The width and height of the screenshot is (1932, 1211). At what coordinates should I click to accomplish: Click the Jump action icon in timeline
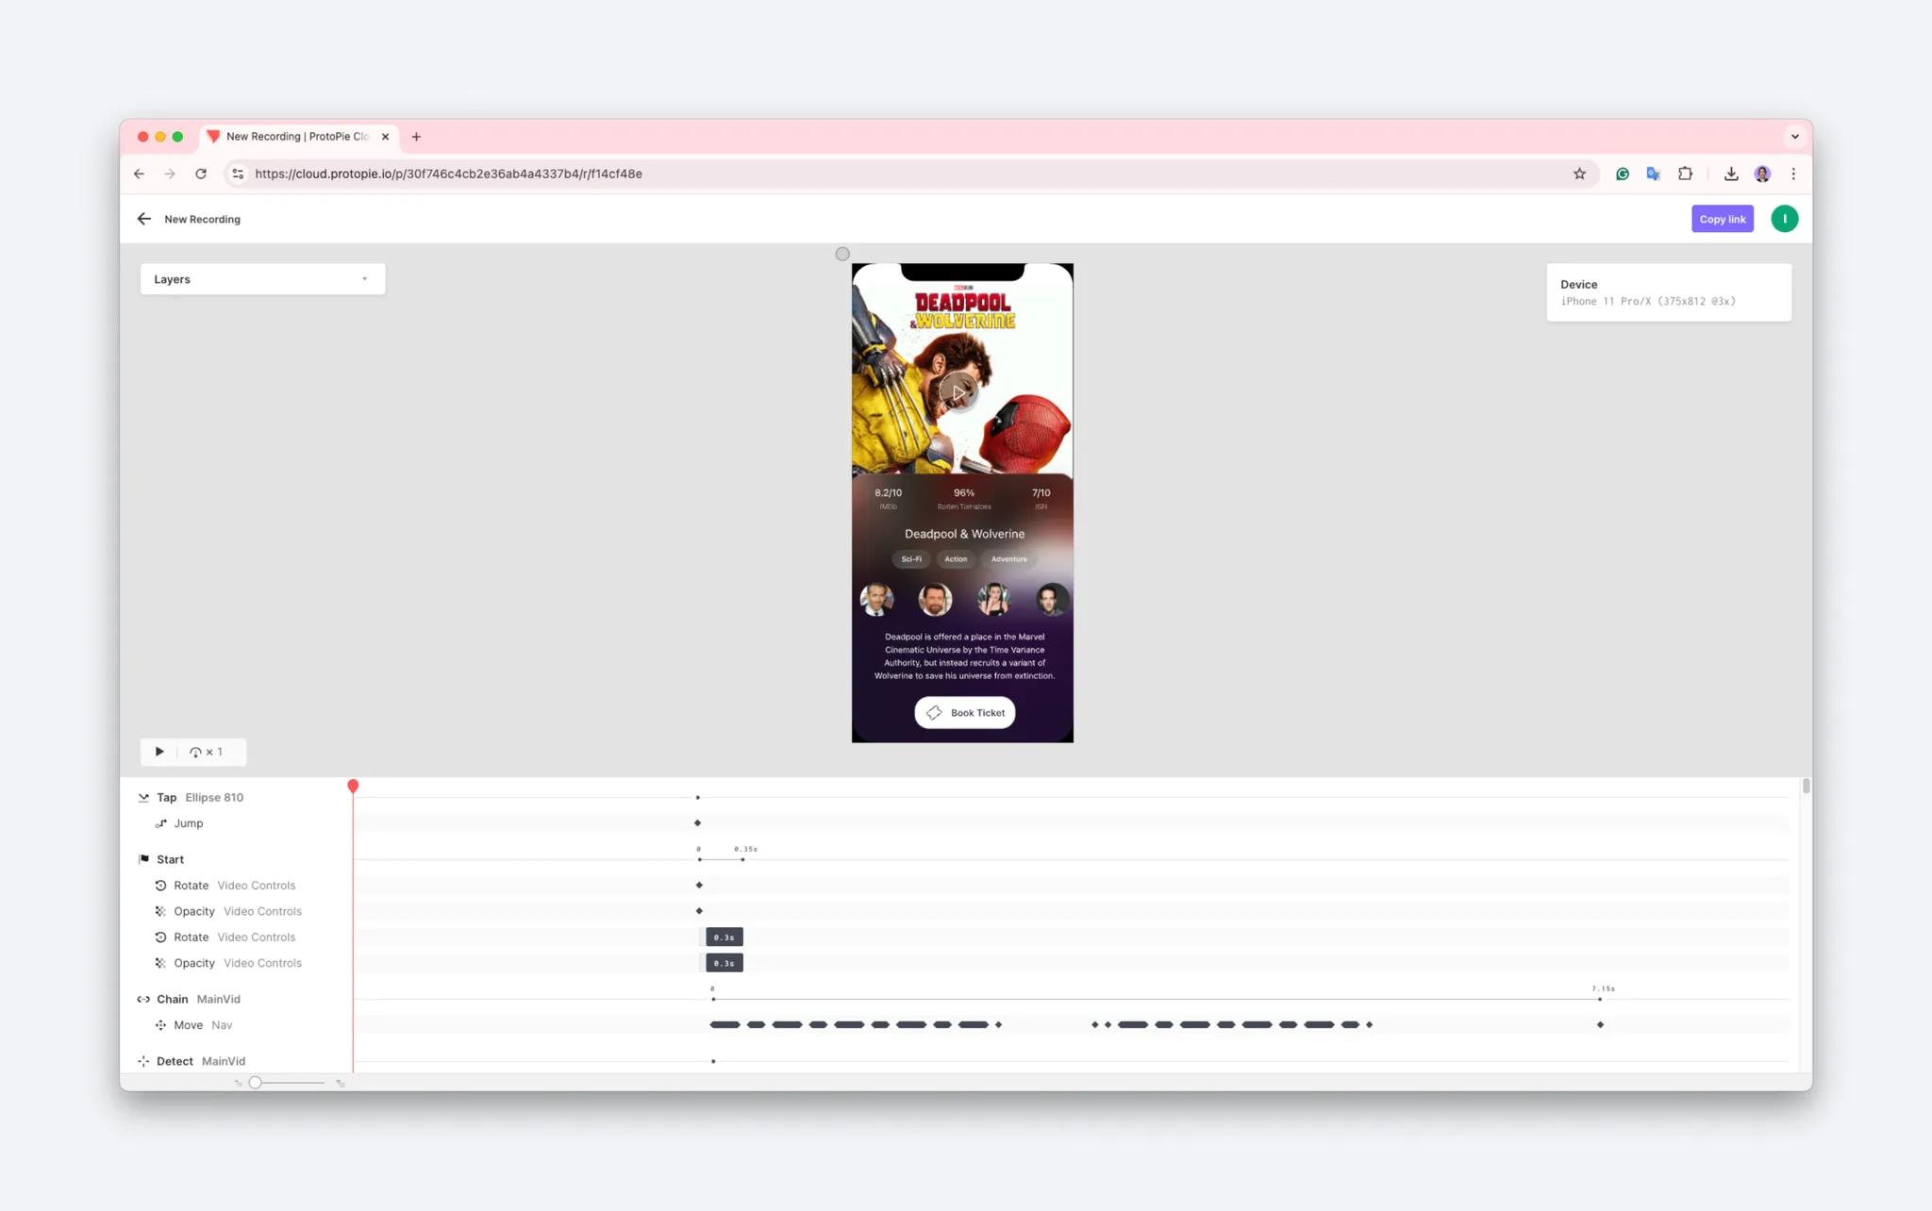pyautogui.click(x=159, y=821)
